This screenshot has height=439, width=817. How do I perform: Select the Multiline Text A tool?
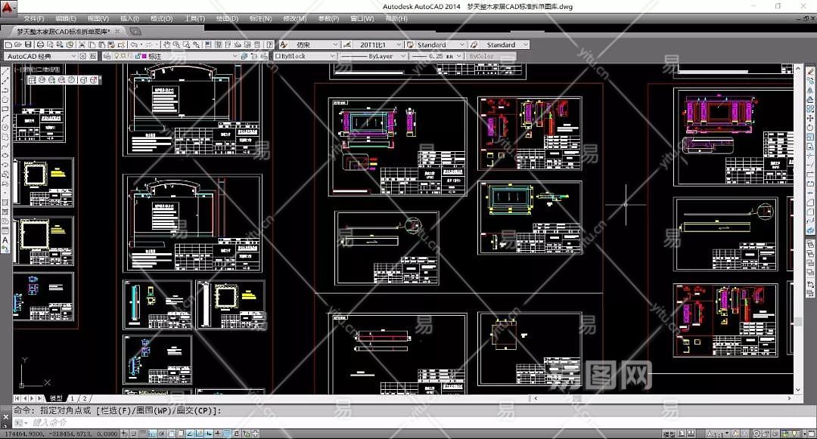[x=5, y=240]
